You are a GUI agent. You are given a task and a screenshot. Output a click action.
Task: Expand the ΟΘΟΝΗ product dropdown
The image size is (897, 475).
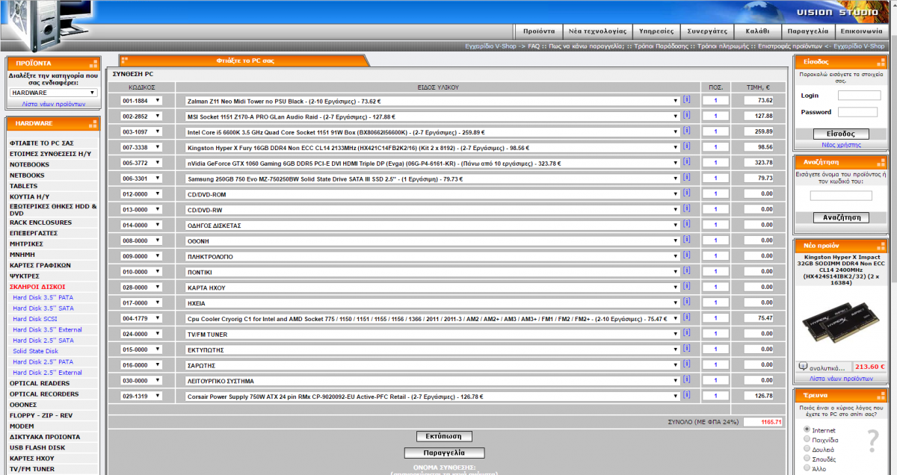click(433, 240)
